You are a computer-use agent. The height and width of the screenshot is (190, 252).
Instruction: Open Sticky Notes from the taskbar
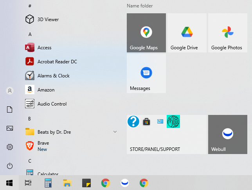(x=86, y=183)
